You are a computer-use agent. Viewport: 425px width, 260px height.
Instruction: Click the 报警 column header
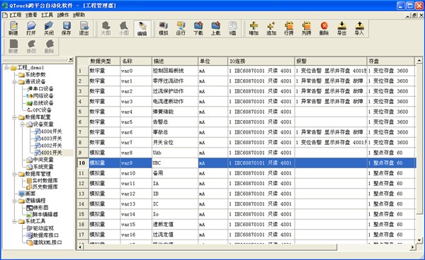[331, 61]
